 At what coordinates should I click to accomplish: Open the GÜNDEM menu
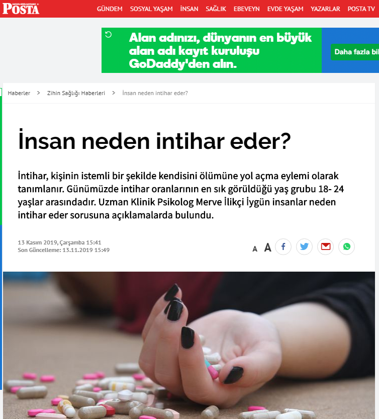110,9
